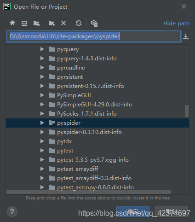The height and width of the screenshot is (222, 195).
Task: Click the pytest folder icon
Action: (52, 151)
